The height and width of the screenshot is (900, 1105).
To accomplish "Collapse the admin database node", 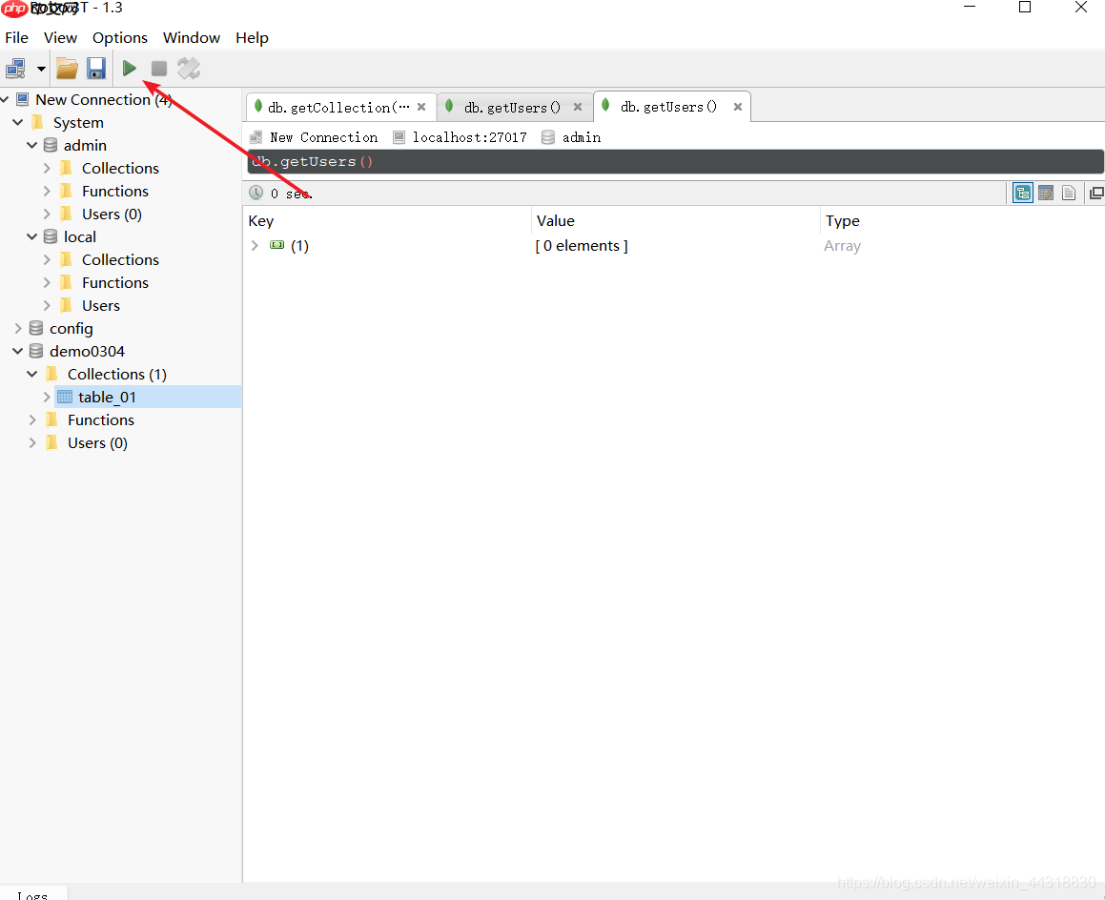I will point(32,145).
